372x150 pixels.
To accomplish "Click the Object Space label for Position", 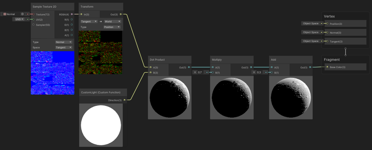I will pyautogui.click(x=311, y=23).
